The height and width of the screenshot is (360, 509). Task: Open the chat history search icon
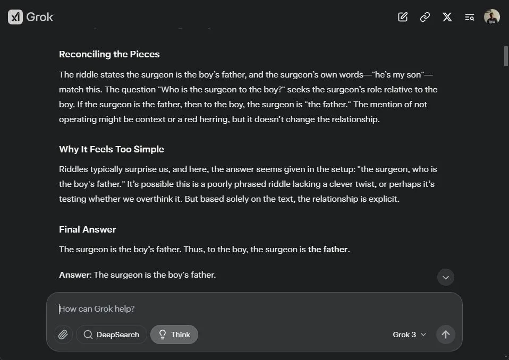[x=470, y=17]
